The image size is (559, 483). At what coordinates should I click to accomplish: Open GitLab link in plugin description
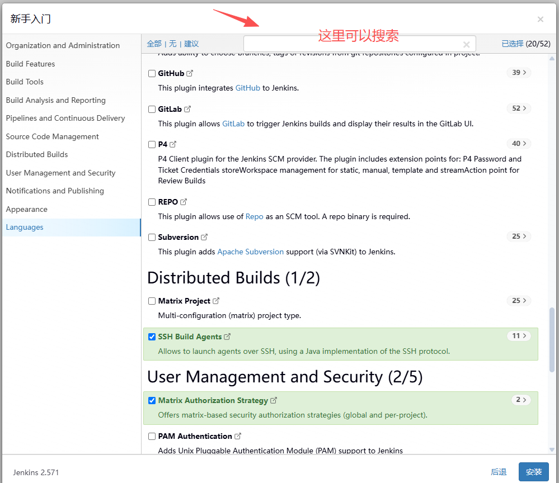pyautogui.click(x=233, y=124)
